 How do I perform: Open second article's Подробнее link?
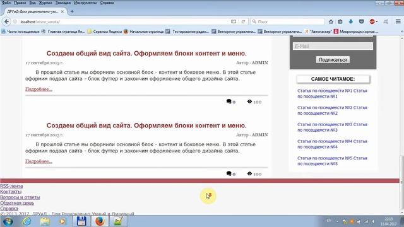(x=39, y=161)
